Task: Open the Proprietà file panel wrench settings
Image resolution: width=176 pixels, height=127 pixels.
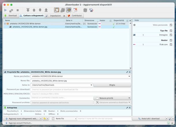Action: (x=127, y=72)
